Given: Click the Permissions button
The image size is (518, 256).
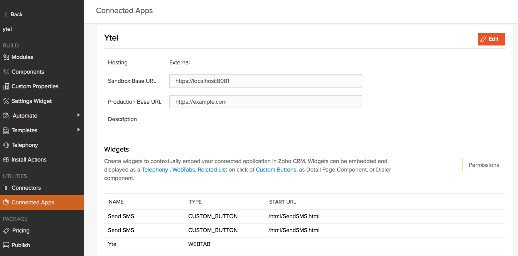Looking at the screenshot, I should point(484,165).
